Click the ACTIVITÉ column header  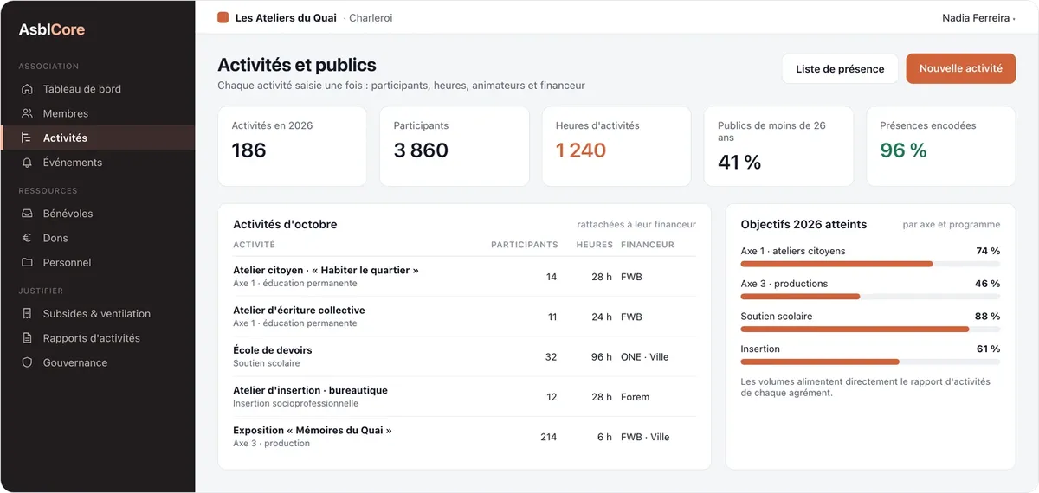pyautogui.click(x=254, y=245)
